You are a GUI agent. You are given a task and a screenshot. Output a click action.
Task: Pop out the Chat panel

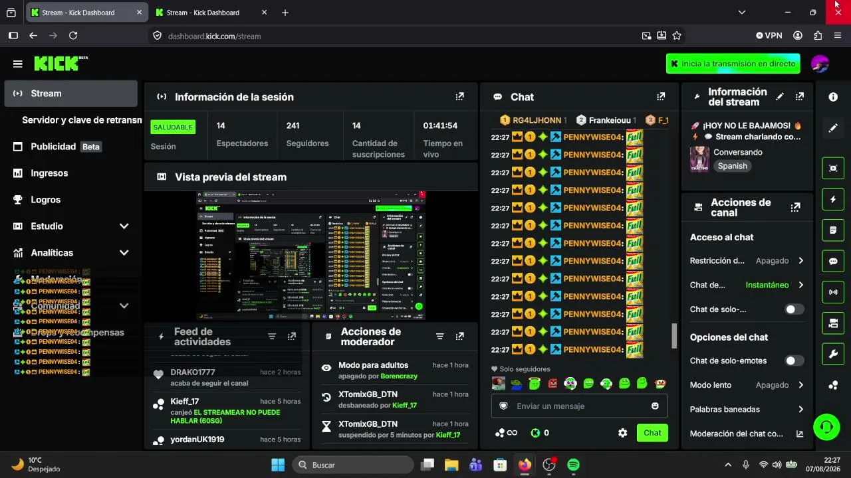[661, 97]
